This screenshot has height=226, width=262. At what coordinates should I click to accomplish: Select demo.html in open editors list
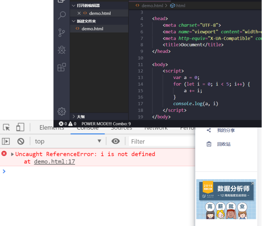click(99, 13)
